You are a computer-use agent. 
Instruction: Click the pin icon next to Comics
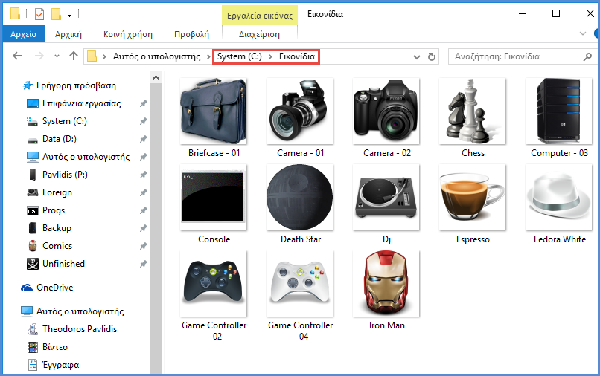pyautogui.click(x=143, y=246)
